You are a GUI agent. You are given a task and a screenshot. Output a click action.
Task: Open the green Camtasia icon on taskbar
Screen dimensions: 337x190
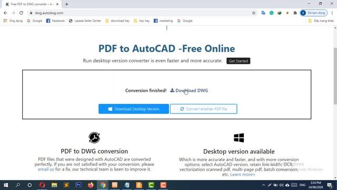[151, 185]
